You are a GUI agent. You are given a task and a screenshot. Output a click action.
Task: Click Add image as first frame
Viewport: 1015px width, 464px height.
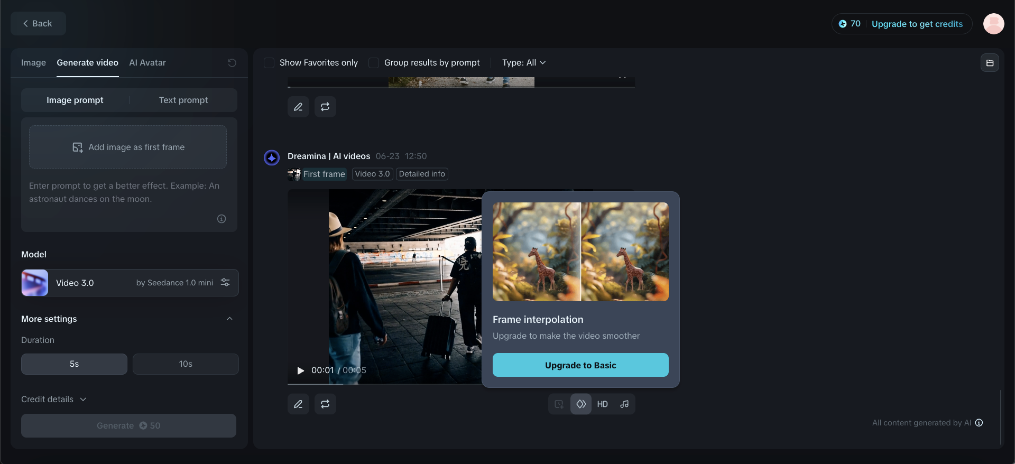[x=128, y=147]
